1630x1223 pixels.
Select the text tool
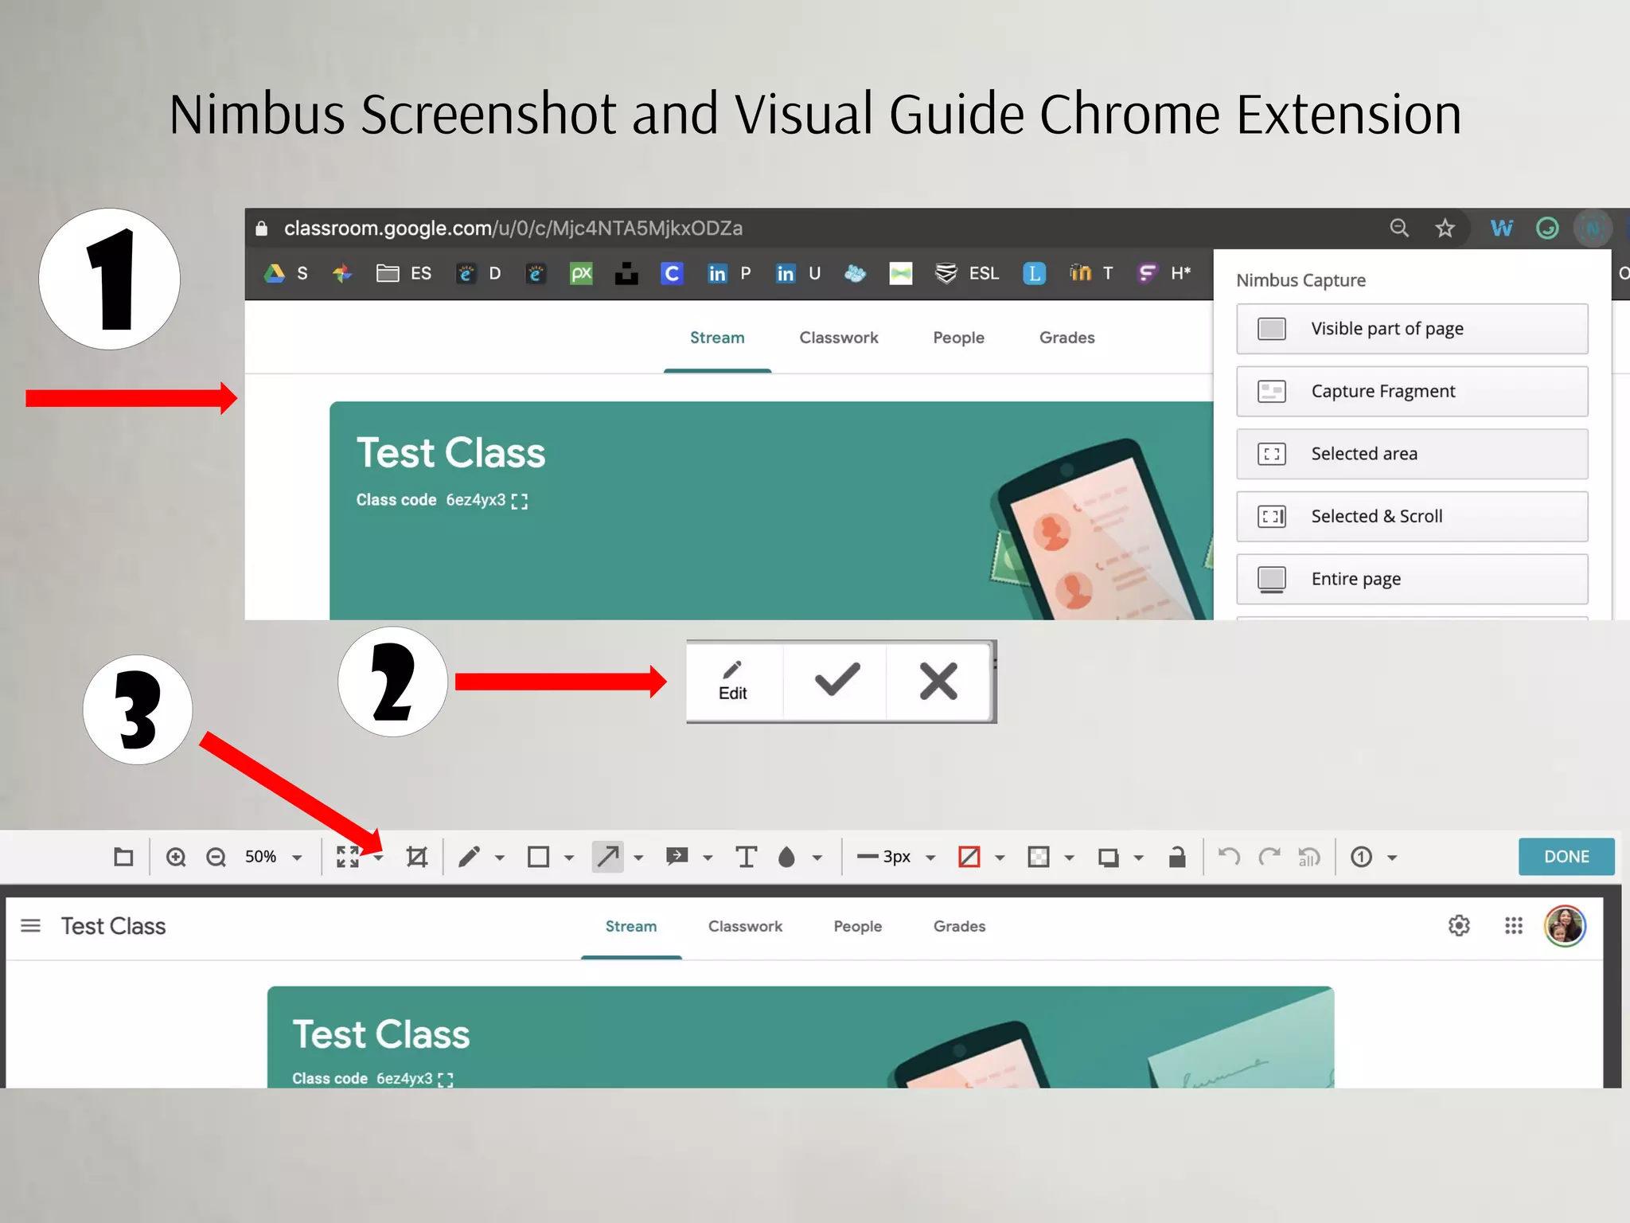click(746, 857)
